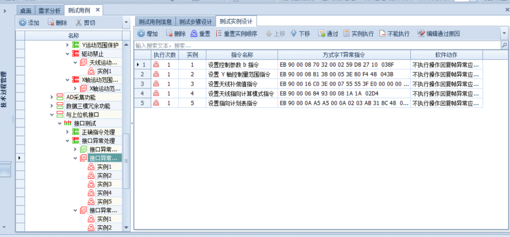The width and height of the screenshot is (510, 237).
Task: Click the 设置控制参数 b 指令 cell
Action: 242,64
